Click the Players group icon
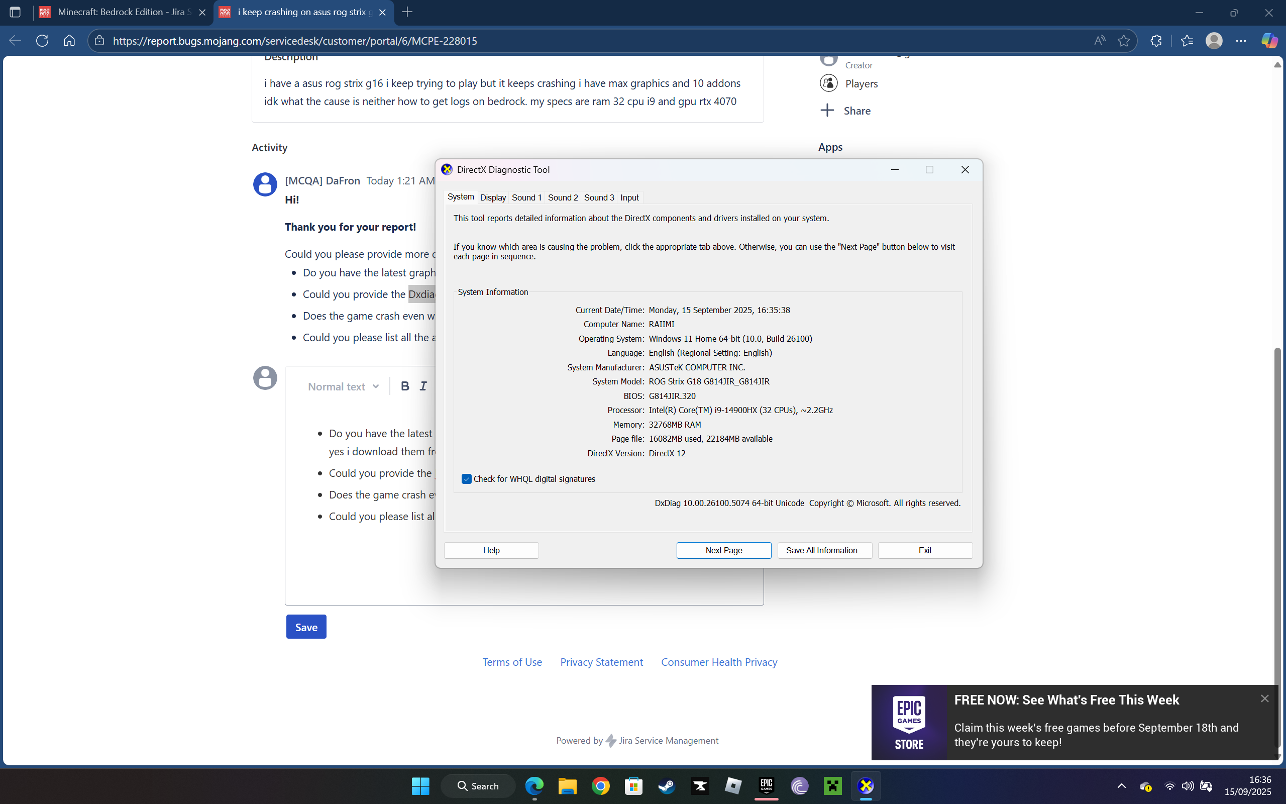This screenshot has height=804, width=1286. [x=828, y=83]
